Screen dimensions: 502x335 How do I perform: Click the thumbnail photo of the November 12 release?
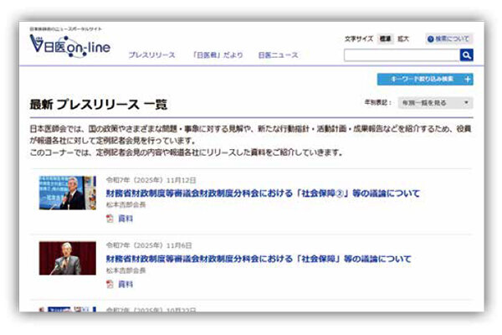(68, 193)
